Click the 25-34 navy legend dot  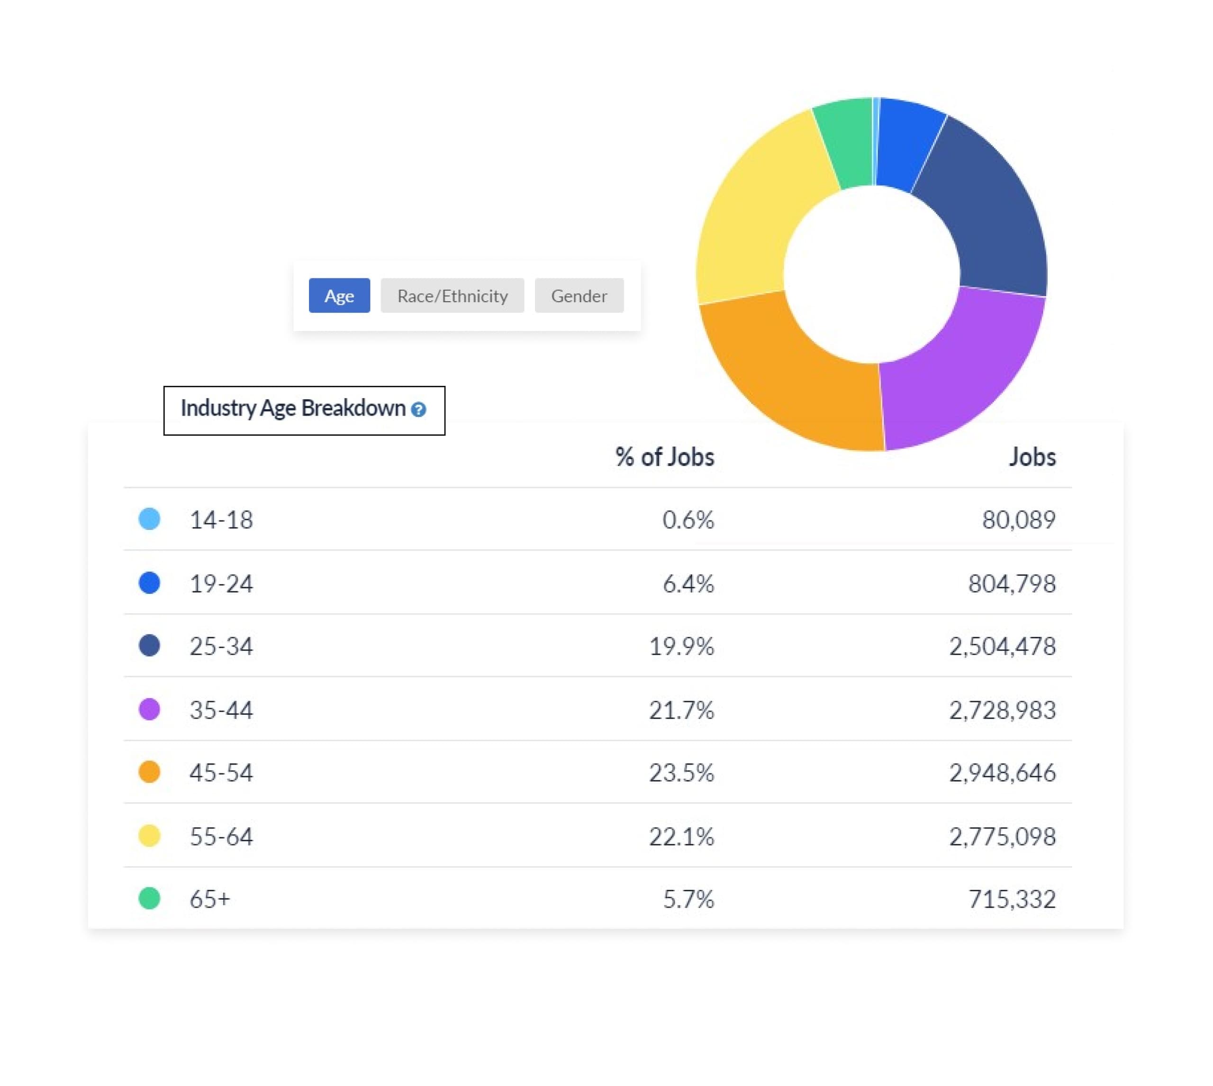click(149, 645)
